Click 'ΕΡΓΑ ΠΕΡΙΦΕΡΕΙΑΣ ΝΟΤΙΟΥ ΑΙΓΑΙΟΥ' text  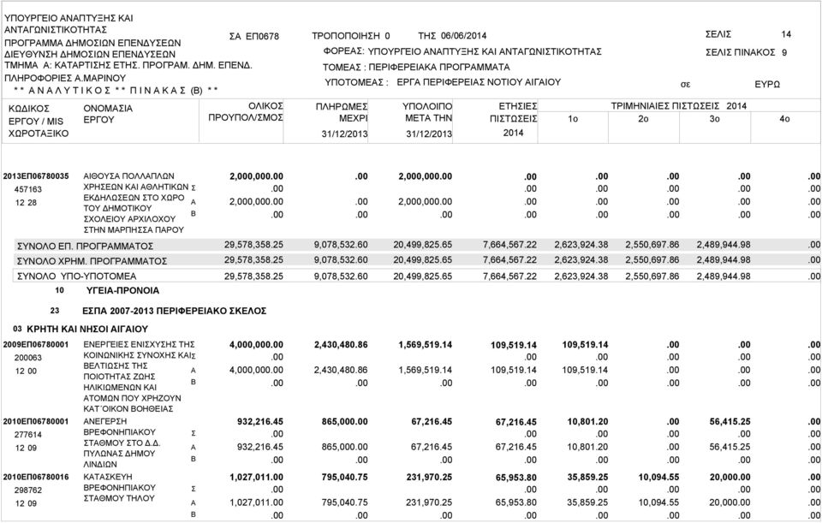(x=479, y=82)
